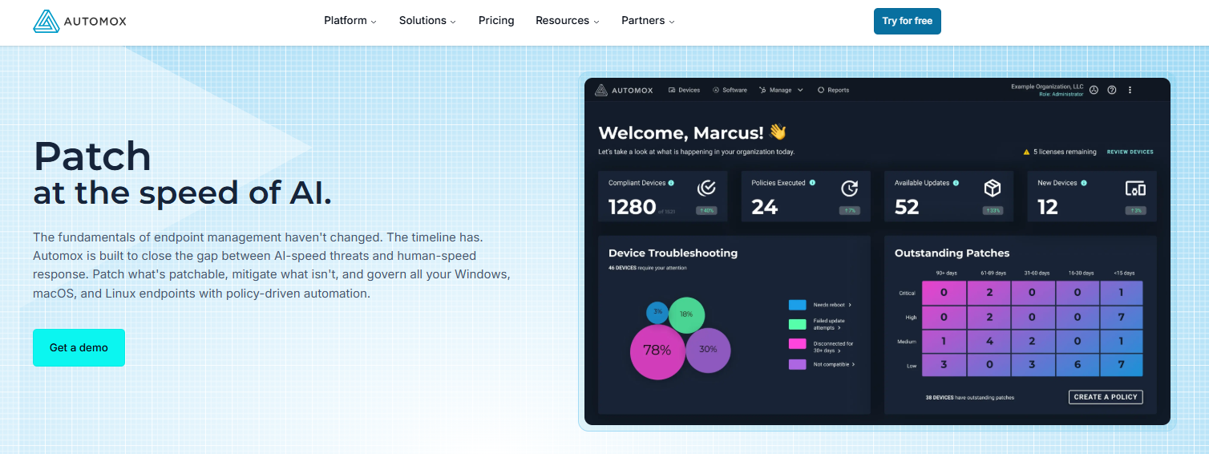Expand the Not compatible legend entry
Screen dimensions: 1209x454
pyautogui.click(x=834, y=364)
